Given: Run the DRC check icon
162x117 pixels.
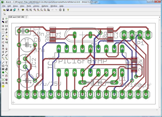Looking at the screenshot, I should point(6,83).
